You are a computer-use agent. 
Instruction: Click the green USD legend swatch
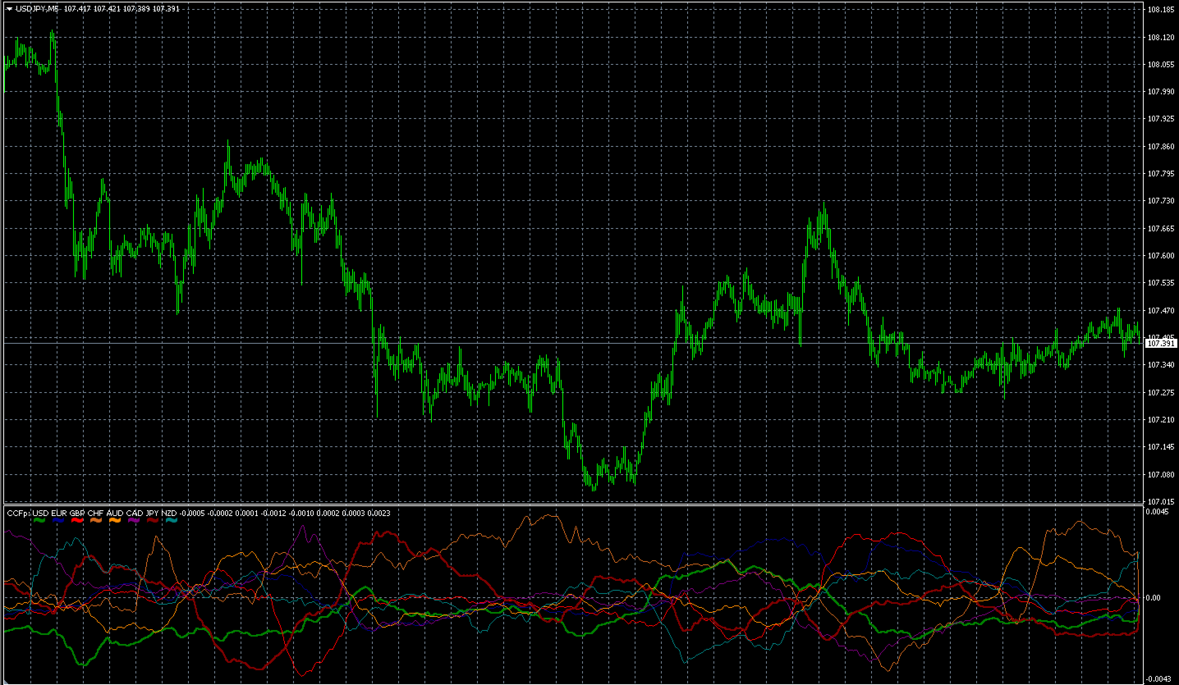click(40, 520)
